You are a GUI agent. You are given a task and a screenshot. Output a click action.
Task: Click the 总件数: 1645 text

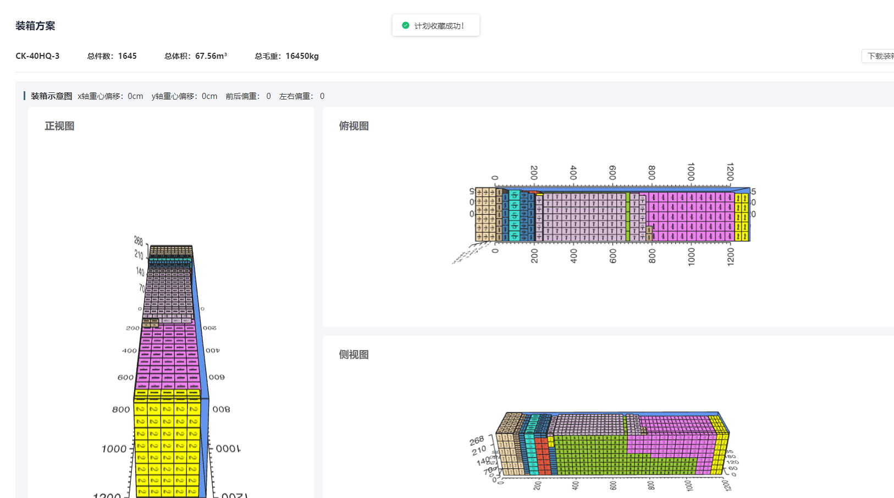click(112, 56)
